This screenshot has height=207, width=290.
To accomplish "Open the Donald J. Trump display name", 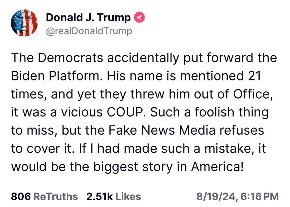I will [88, 18].
